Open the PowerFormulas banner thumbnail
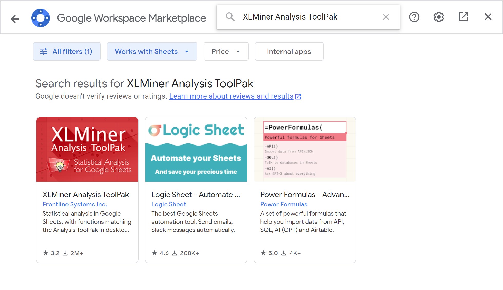The height and width of the screenshot is (290, 503). 305,149
